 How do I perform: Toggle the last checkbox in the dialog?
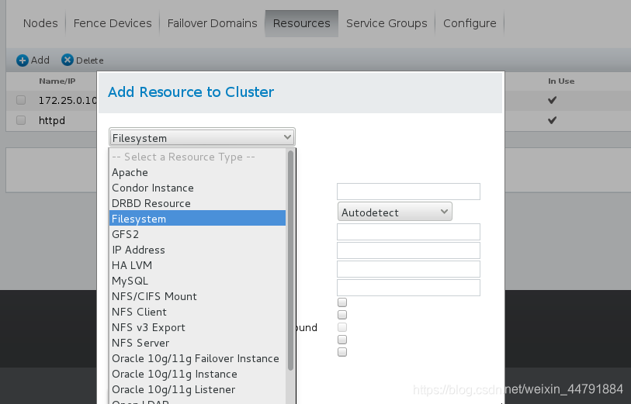[342, 352]
